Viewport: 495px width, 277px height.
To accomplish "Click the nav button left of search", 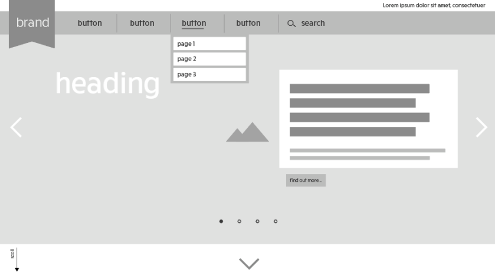I will 248,24.
